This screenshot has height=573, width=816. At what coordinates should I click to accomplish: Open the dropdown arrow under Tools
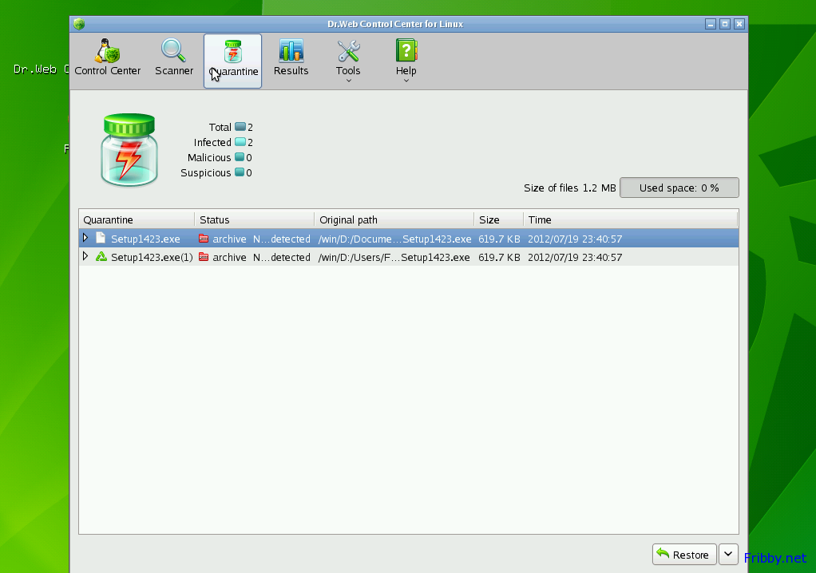tap(349, 81)
